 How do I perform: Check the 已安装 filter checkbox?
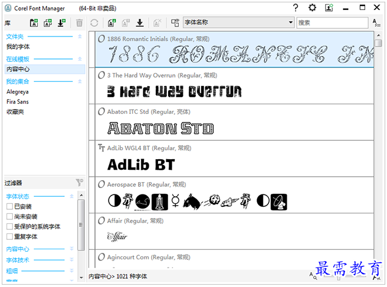(x=9, y=206)
